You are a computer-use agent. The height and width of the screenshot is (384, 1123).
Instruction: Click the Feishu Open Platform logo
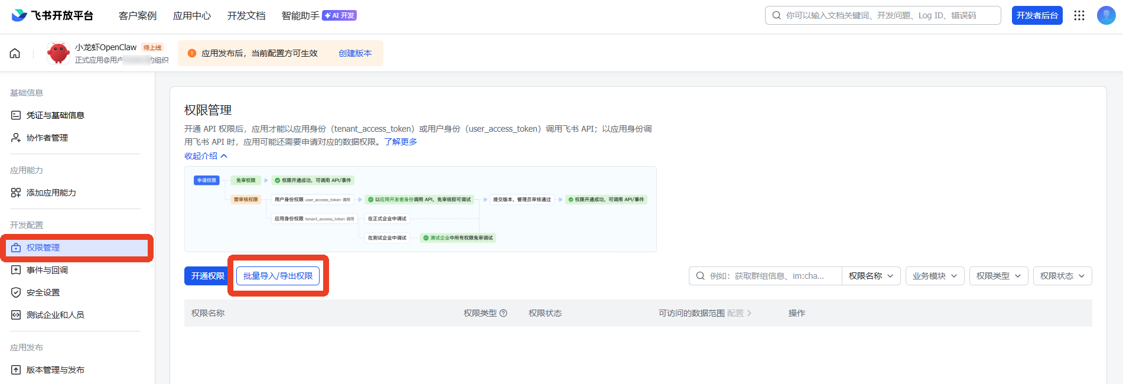click(x=52, y=15)
